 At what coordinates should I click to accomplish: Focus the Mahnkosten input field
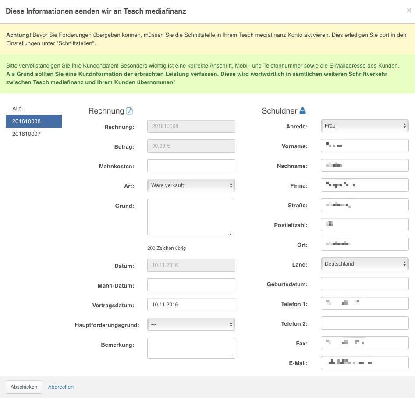coord(191,166)
